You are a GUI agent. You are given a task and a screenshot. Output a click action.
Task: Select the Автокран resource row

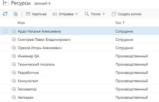(x=79, y=97)
